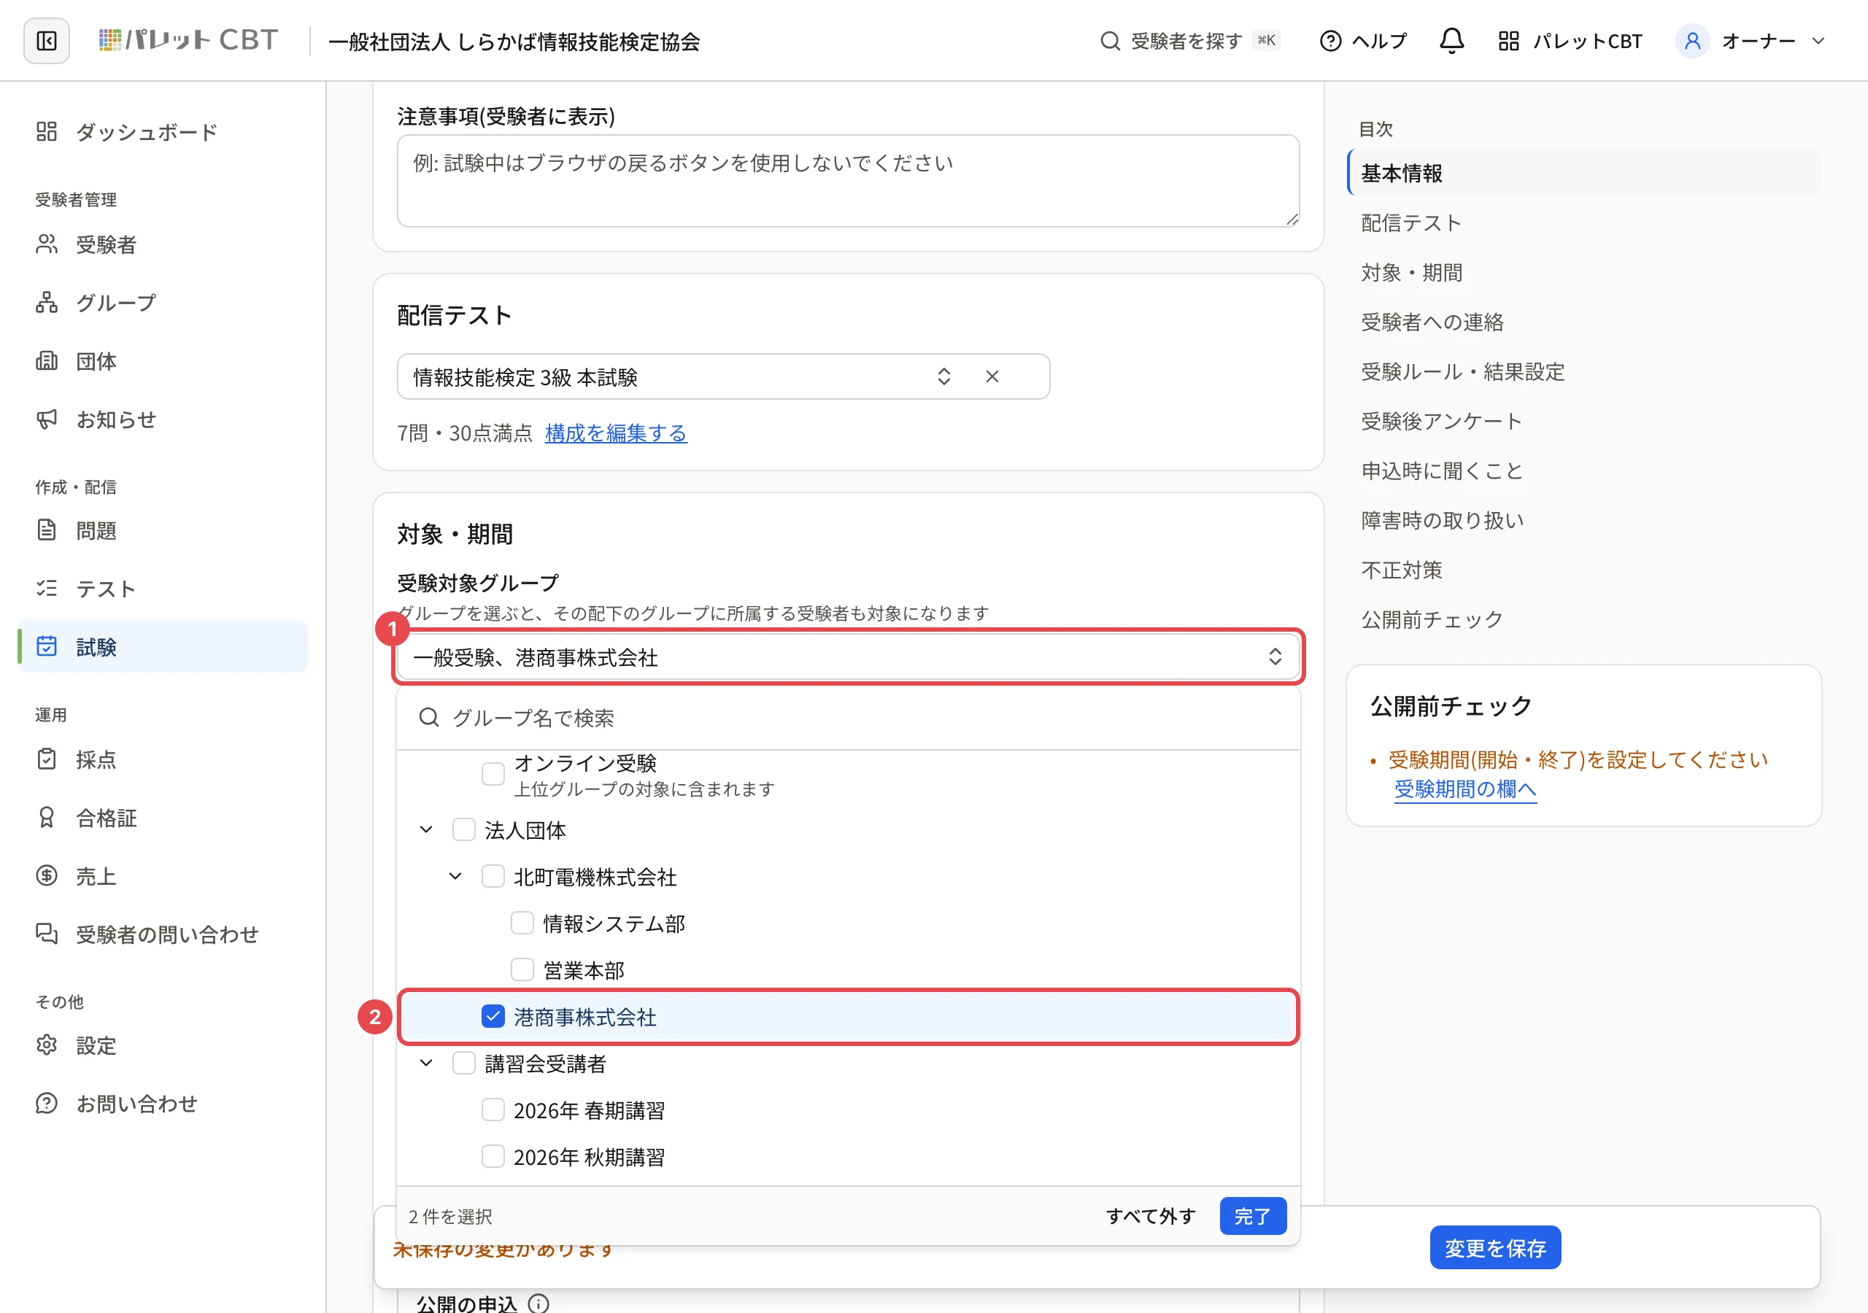Check the 2026年 秋期講習 checkbox
The image size is (1868, 1313).
493,1156
